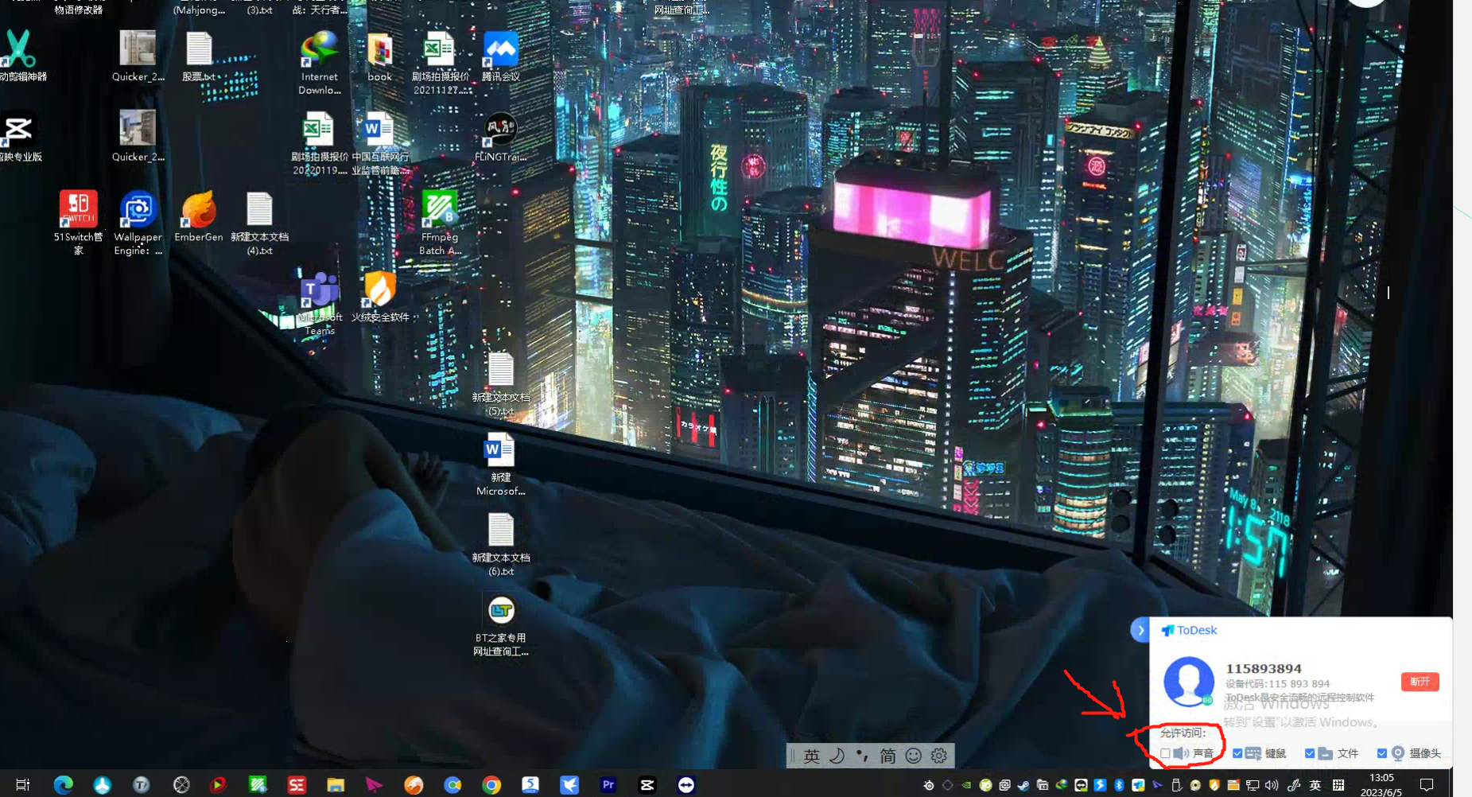Toggle the IME punctuation mode icon
The image size is (1472, 797).
[x=862, y=756]
